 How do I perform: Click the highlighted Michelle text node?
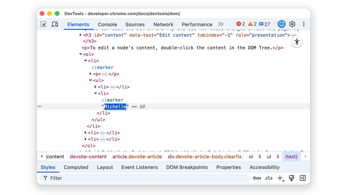115,107
